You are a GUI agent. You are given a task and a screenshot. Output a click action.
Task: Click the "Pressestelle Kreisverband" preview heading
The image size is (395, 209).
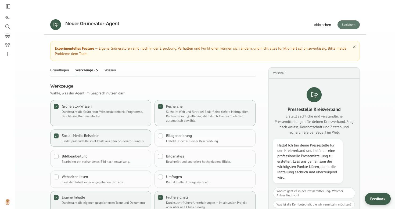[314, 109]
